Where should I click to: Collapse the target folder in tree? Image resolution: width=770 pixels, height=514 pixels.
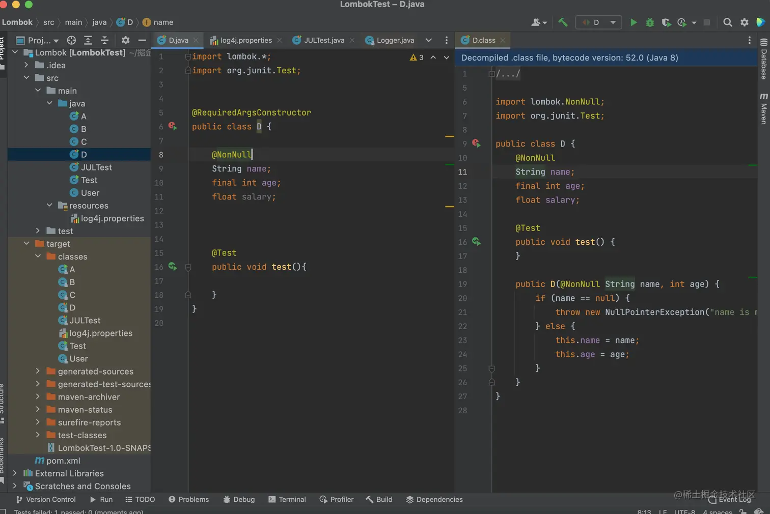pos(26,244)
